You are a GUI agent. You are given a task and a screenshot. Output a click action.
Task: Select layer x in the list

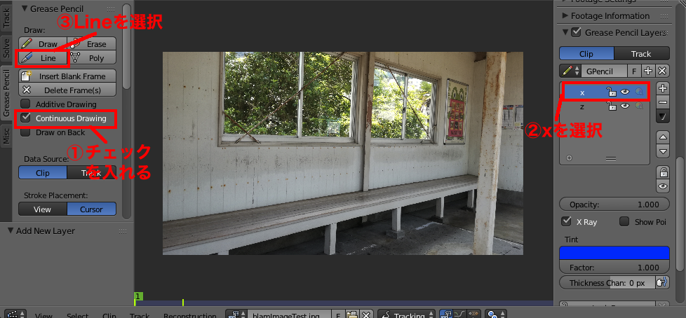(582, 92)
